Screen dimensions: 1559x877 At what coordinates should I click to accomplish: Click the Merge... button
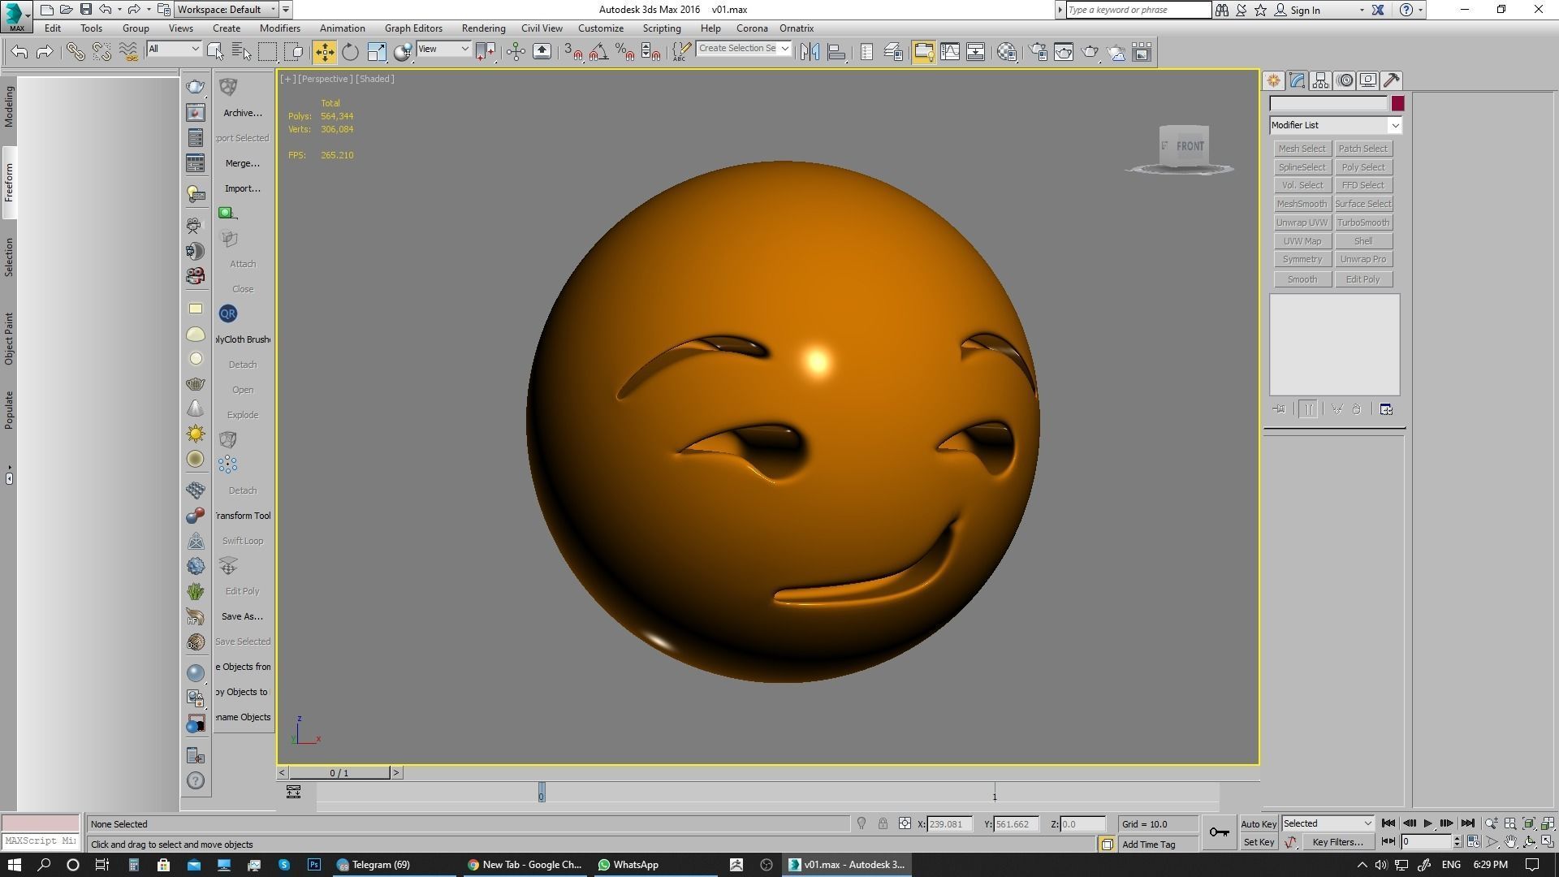click(243, 163)
